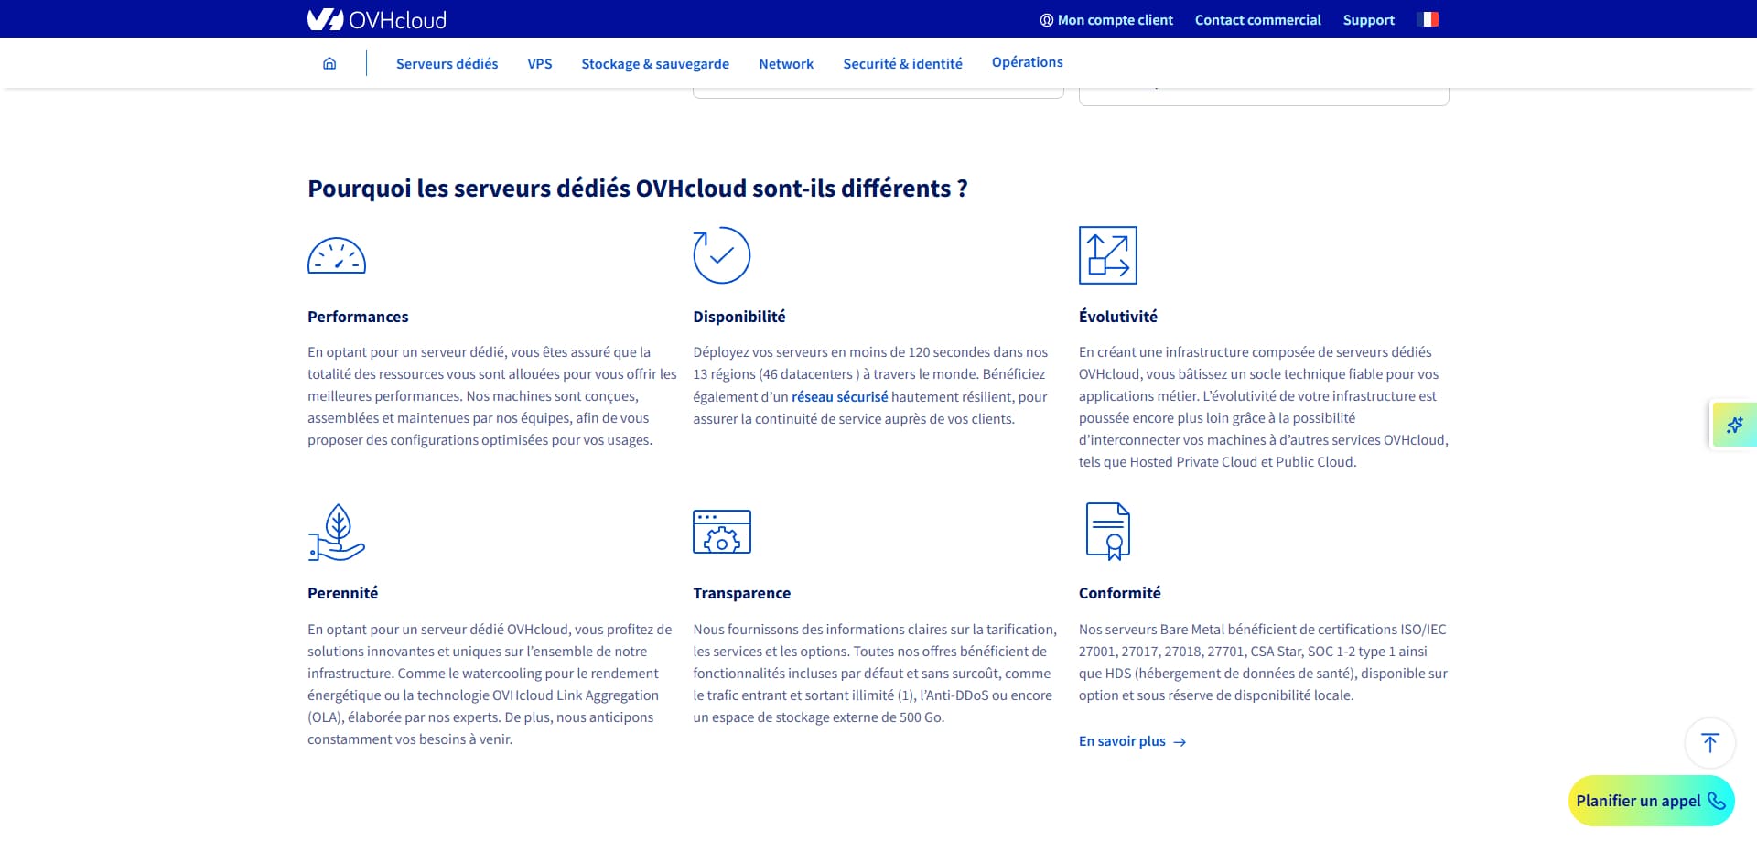Open Securité & identité menu
Viewport: 1757px width, 841px height.
coord(902,63)
